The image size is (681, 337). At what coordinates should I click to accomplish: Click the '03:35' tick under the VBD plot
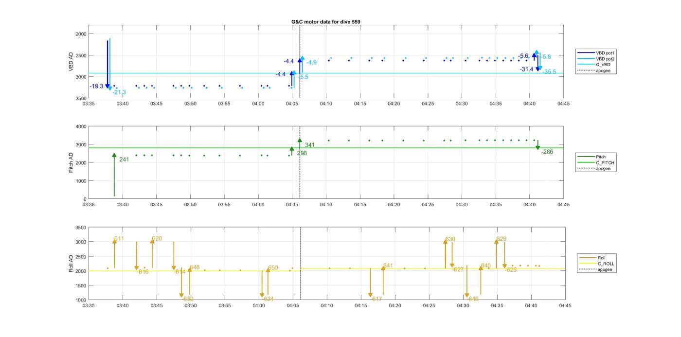coord(89,103)
